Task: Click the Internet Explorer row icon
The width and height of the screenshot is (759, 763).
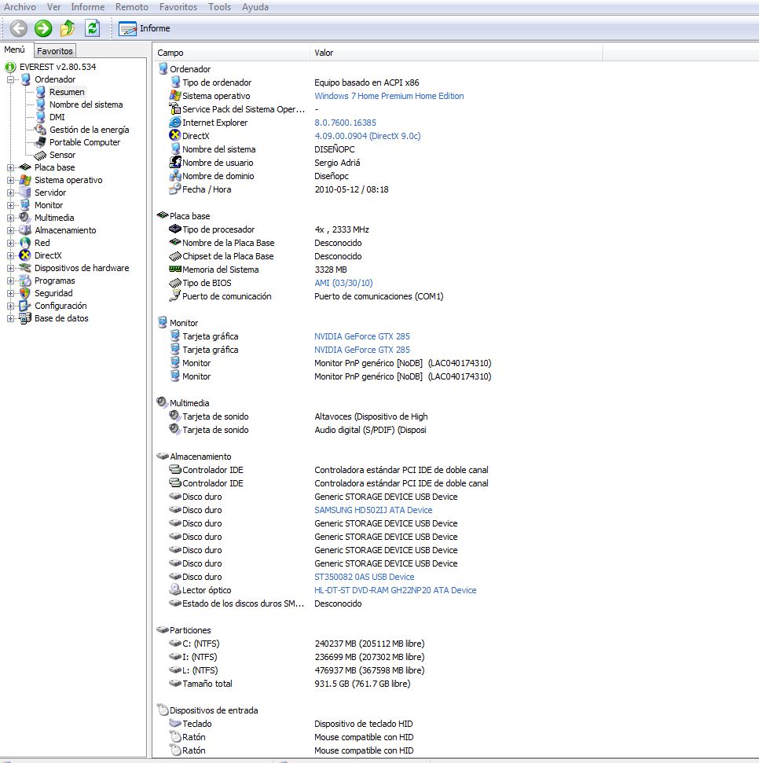Action: click(x=174, y=123)
